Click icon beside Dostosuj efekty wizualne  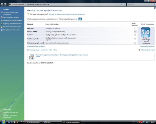(x=2, y=17)
